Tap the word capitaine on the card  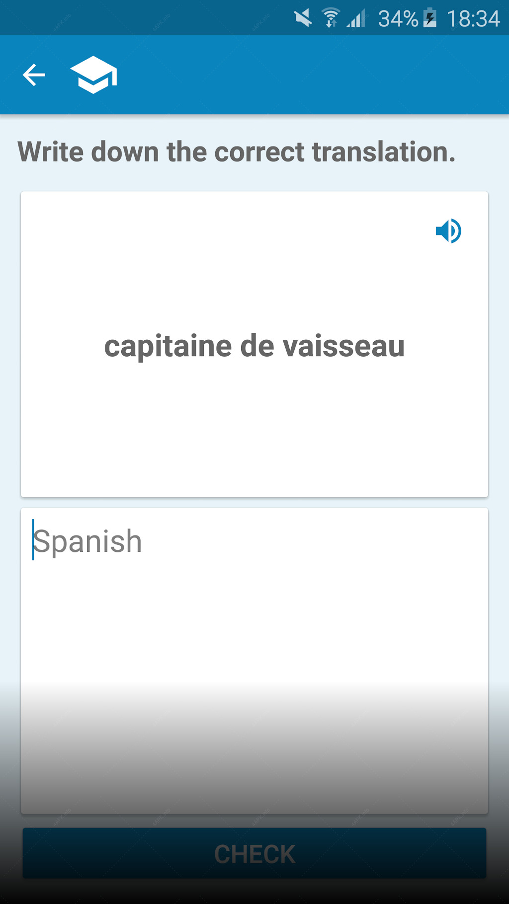(168, 346)
